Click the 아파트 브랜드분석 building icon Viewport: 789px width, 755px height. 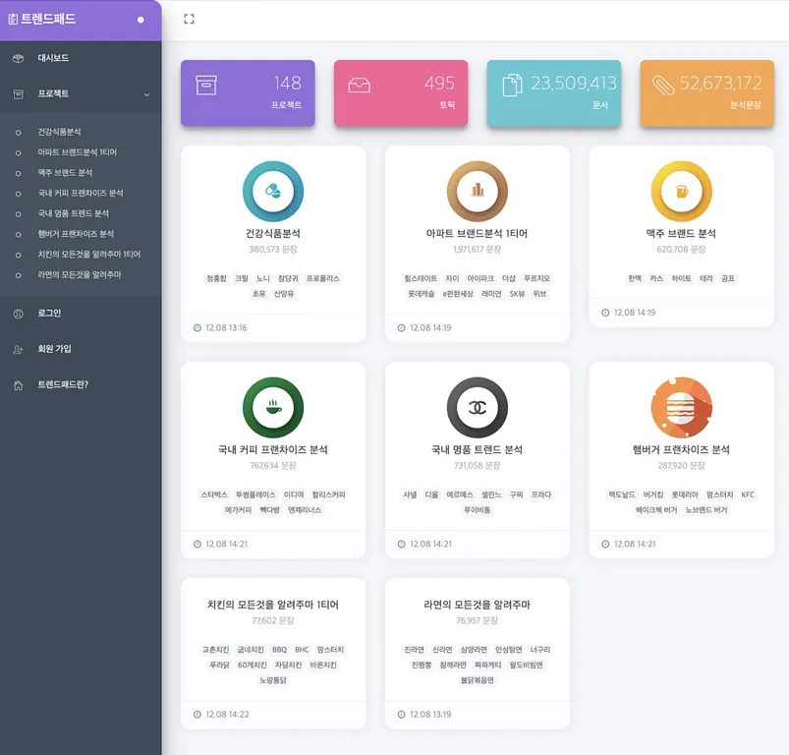(478, 192)
